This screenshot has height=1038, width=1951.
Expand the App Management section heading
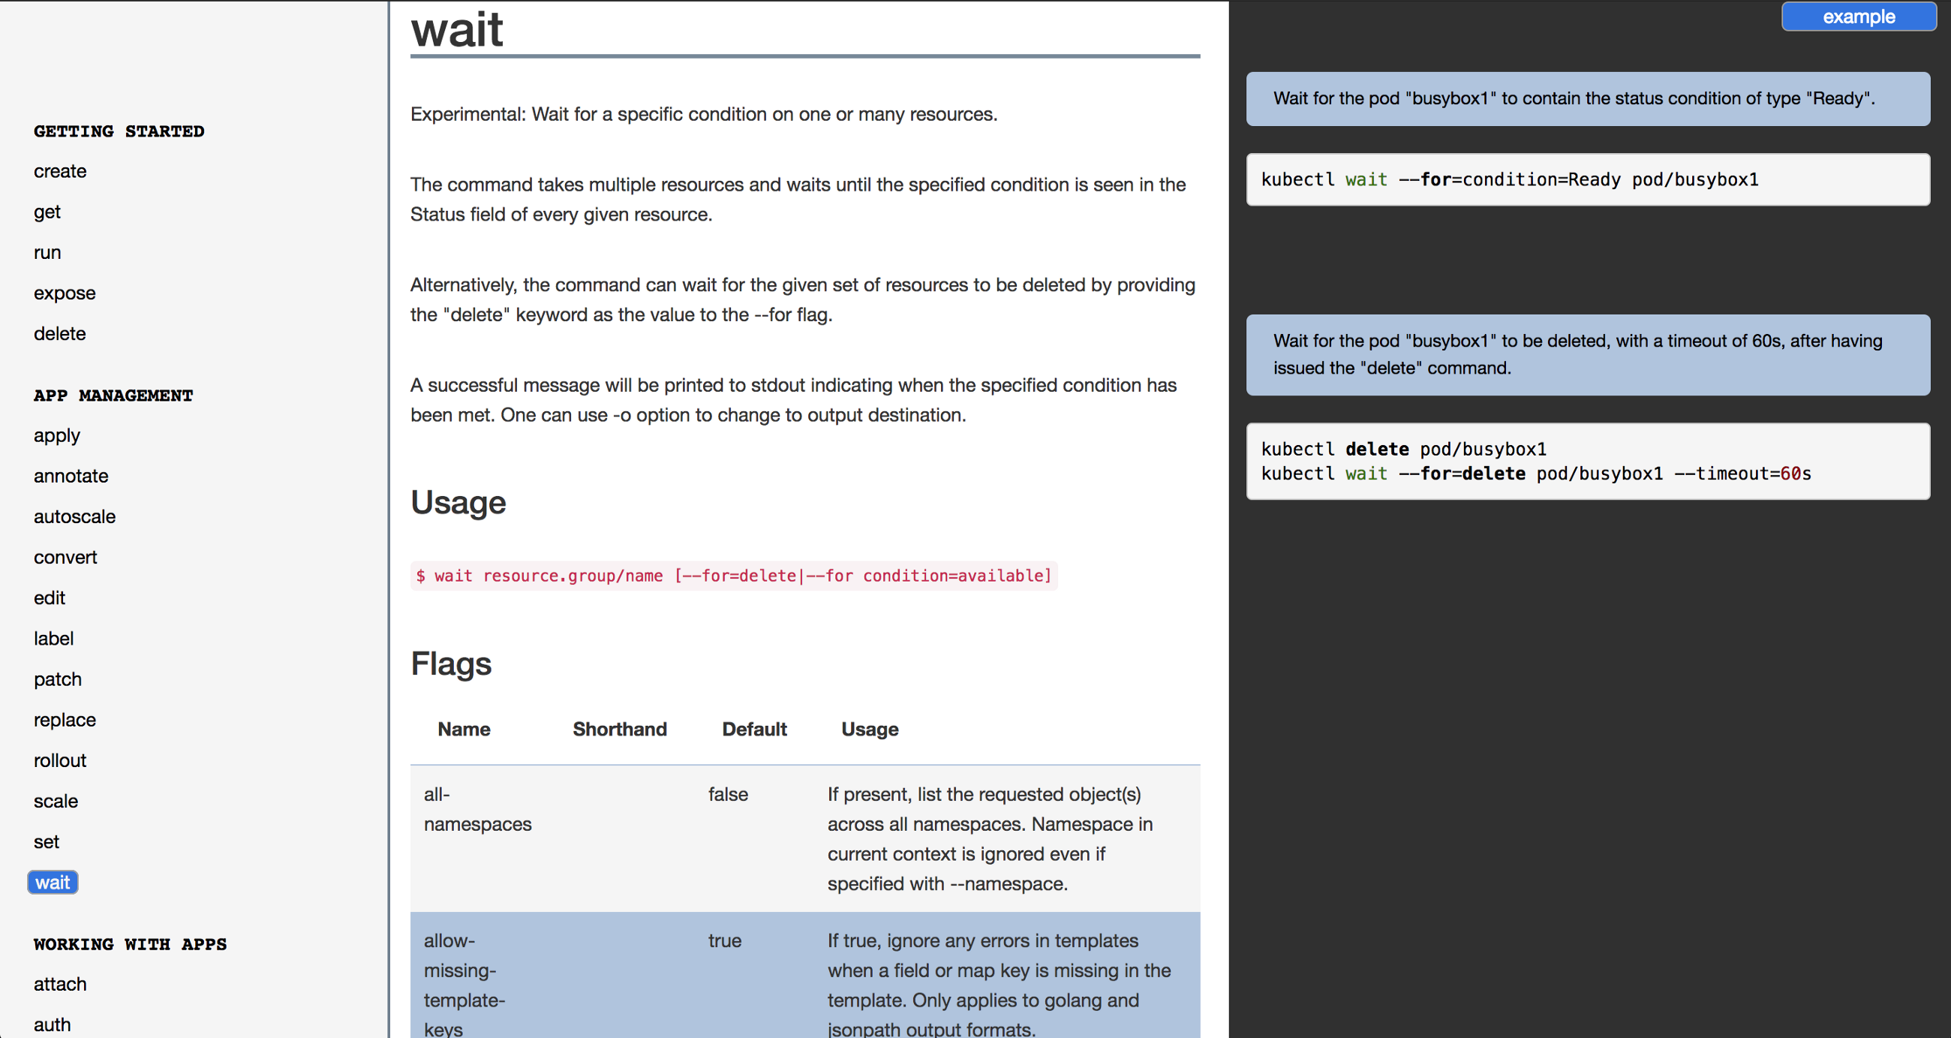[113, 396]
